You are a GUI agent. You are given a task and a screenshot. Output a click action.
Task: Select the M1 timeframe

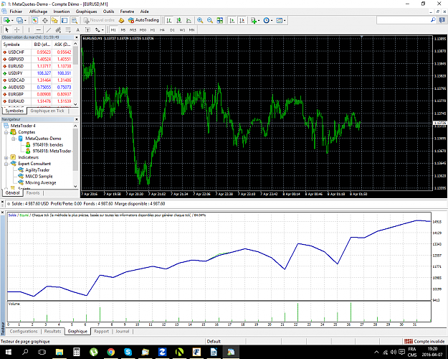tap(113, 29)
